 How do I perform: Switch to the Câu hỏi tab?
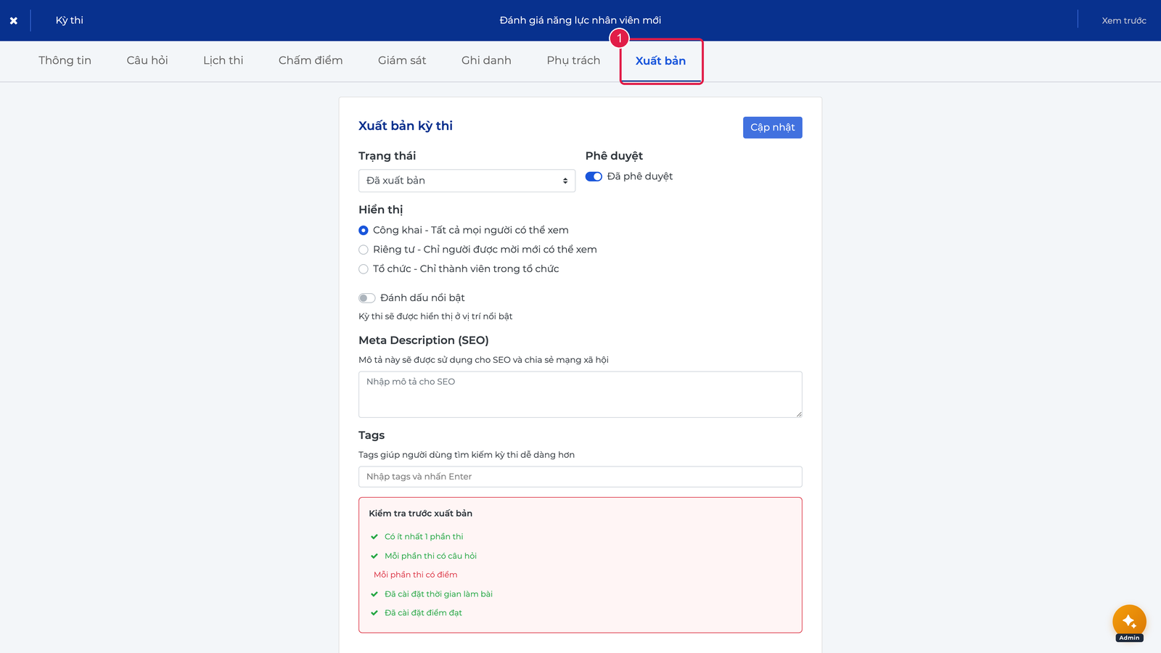pos(147,60)
